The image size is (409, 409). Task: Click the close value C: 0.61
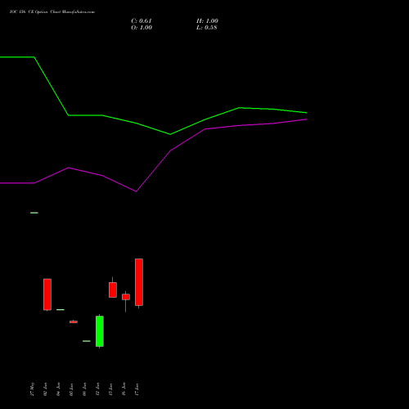pyautogui.click(x=142, y=21)
